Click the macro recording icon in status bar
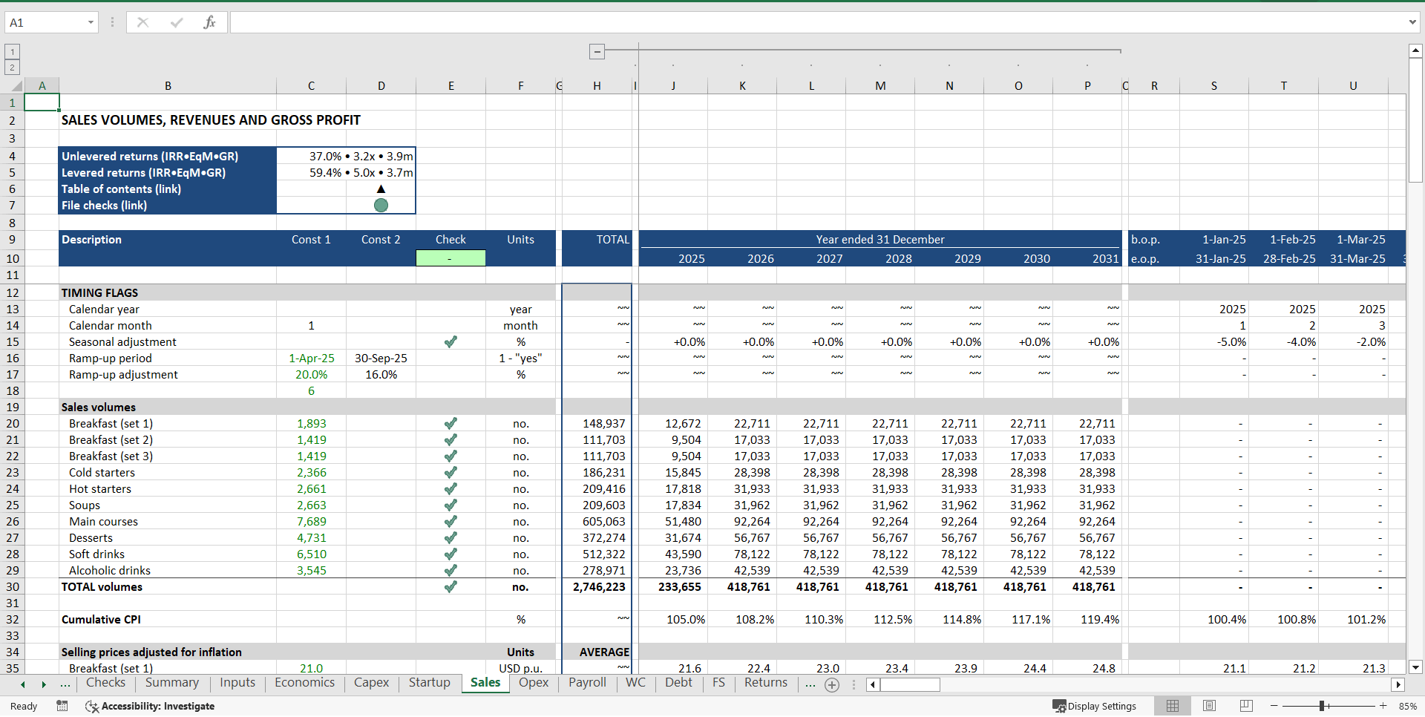This screenshot has height=717, width=1425. coord(62,706)
